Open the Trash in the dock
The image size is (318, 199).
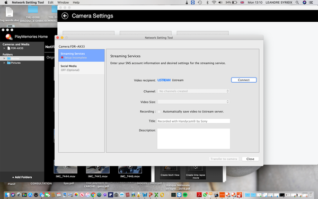(x=311, y=195)
